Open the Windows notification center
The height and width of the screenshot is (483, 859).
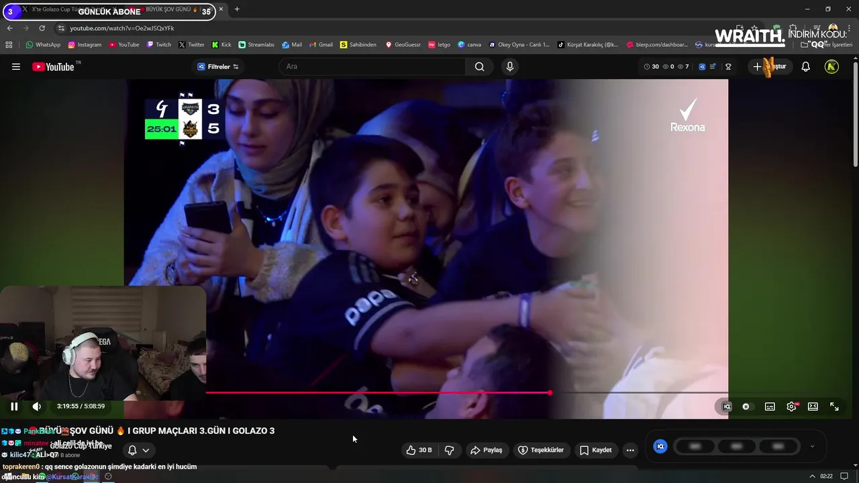[844, 476]
